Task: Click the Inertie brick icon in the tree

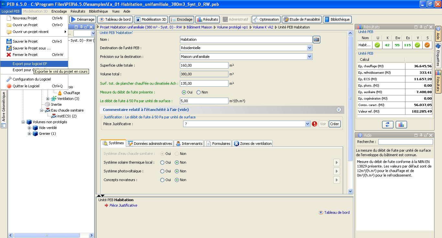Action: [48, 104]
